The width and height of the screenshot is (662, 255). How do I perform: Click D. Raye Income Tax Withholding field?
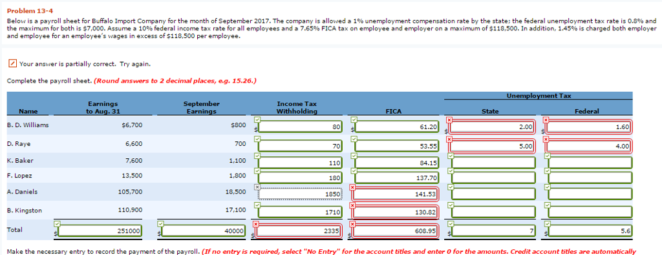point(301,147)
